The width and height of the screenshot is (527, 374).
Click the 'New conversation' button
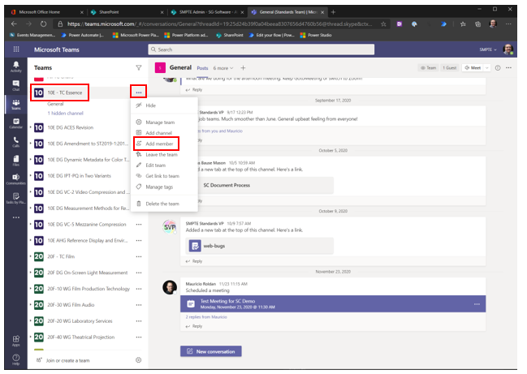pyautogui.click(x=211, y=351)
